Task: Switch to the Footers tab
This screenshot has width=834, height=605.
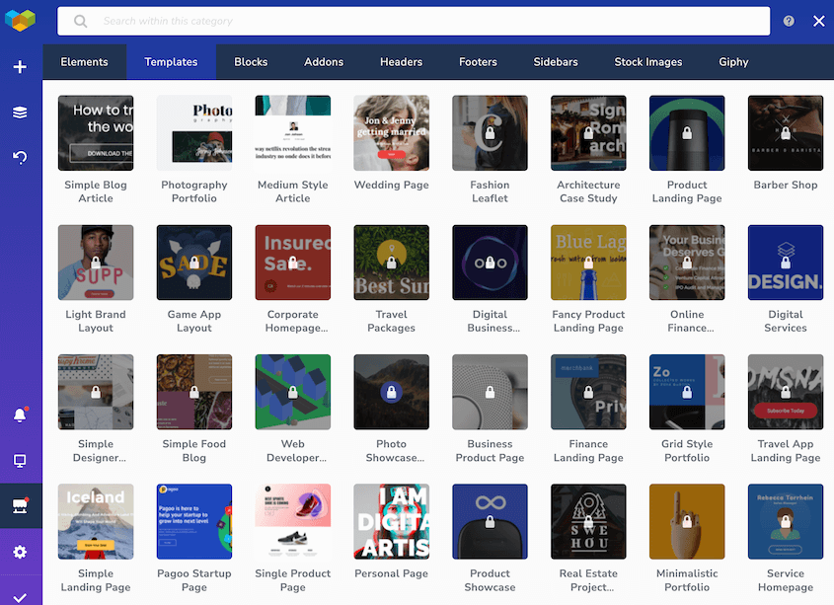Action: [478, 62]
